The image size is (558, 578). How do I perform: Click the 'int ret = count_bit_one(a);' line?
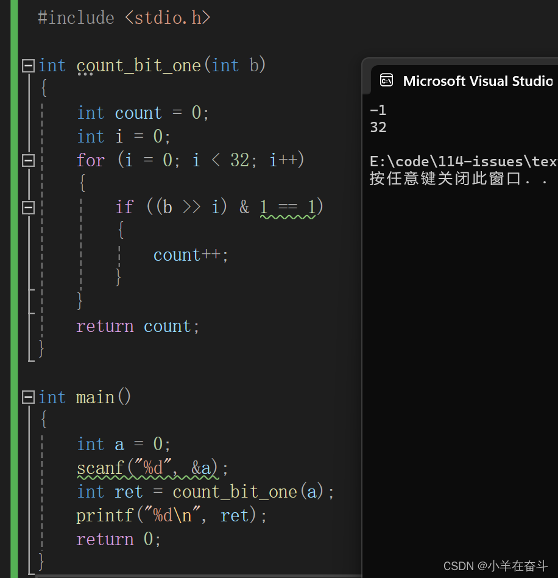point(206,492)
